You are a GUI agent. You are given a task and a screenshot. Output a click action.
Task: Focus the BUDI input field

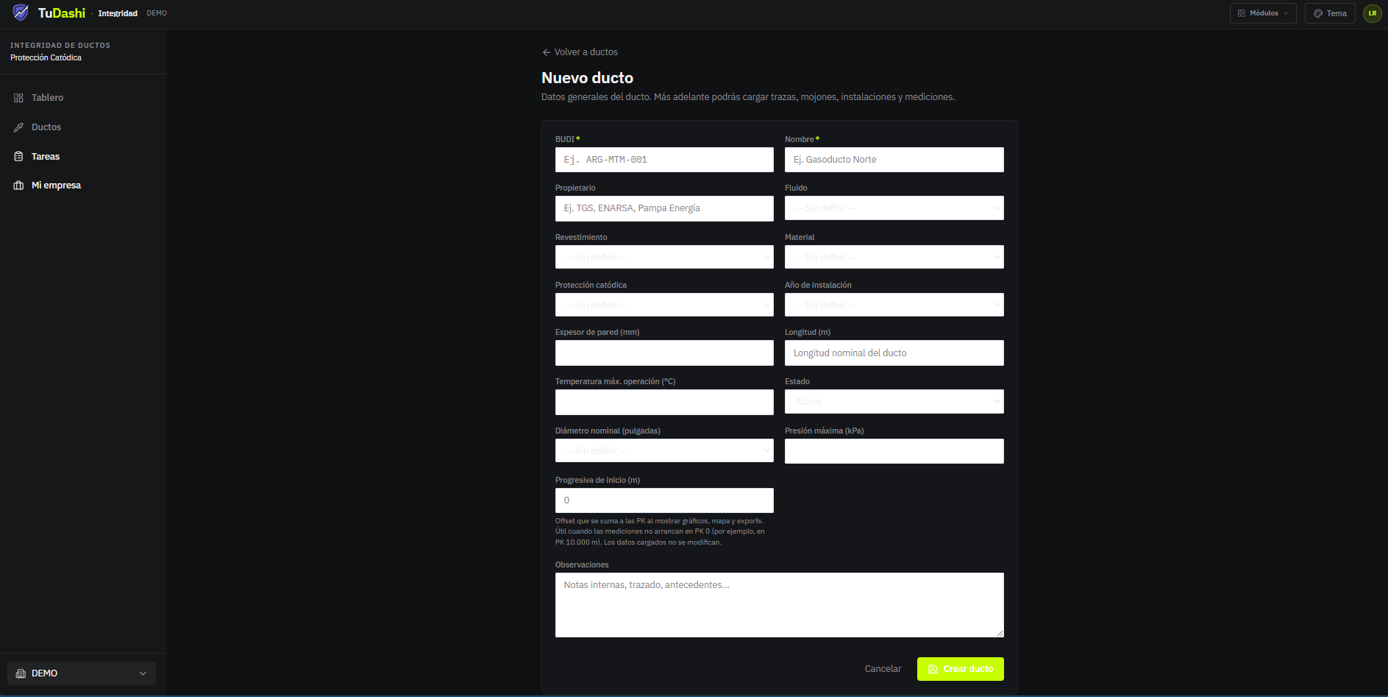click(x=664, y=160)
